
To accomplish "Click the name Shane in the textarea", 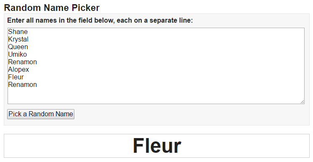I will click(x=18, y=32).
